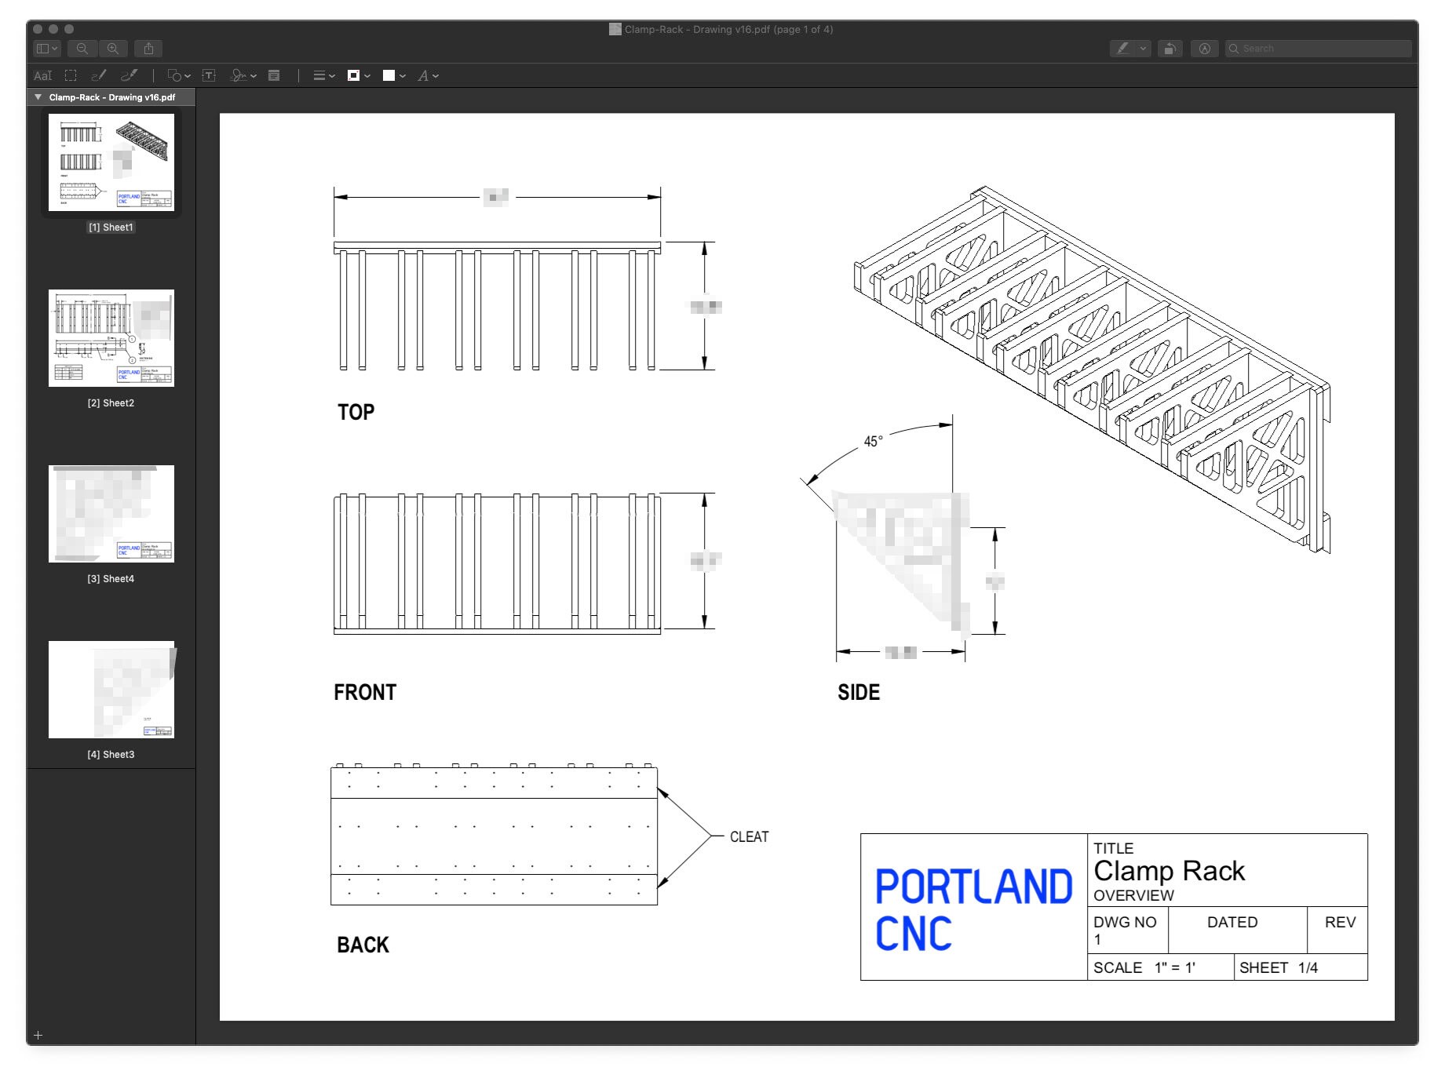Rotate the page left
The image size is (1445, 1078).
coord(1170,48)
